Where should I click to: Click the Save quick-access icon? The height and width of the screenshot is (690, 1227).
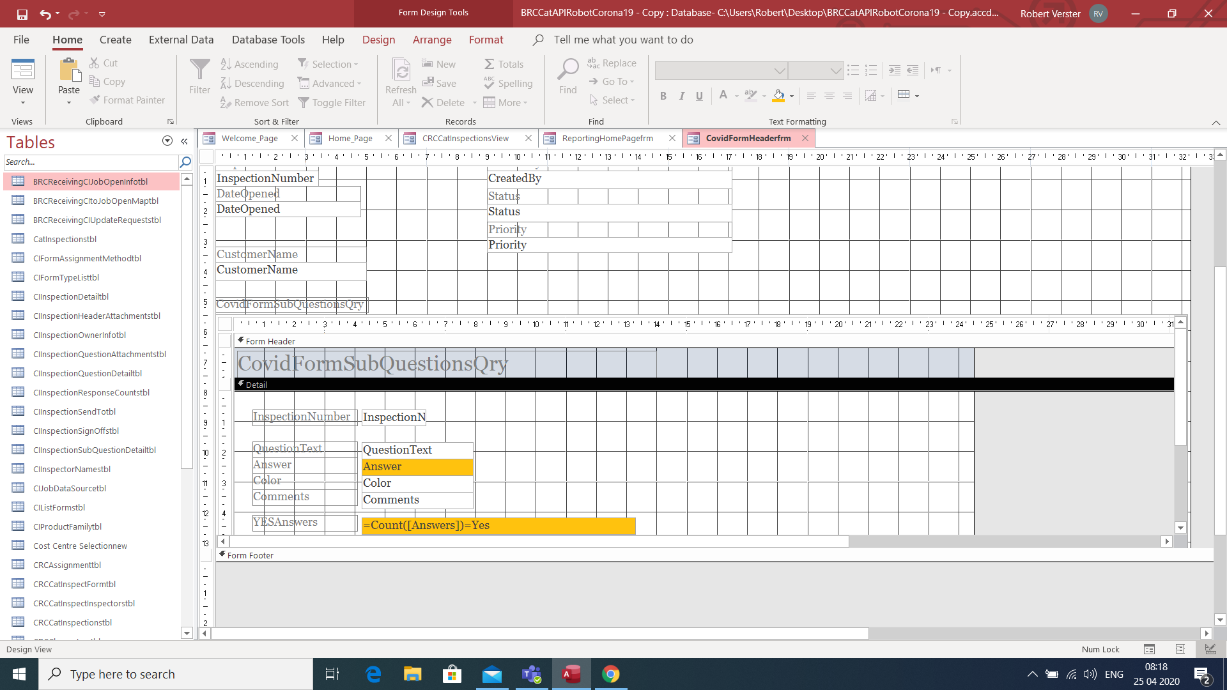(x=22, y=13)
